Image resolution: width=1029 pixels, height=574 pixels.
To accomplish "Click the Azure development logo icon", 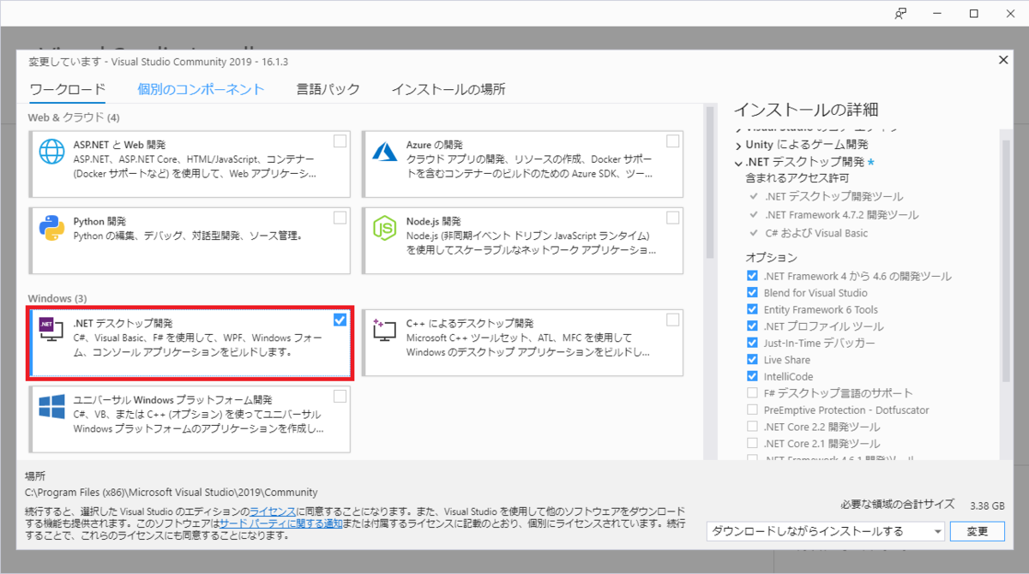I will [x=383, y=152].
